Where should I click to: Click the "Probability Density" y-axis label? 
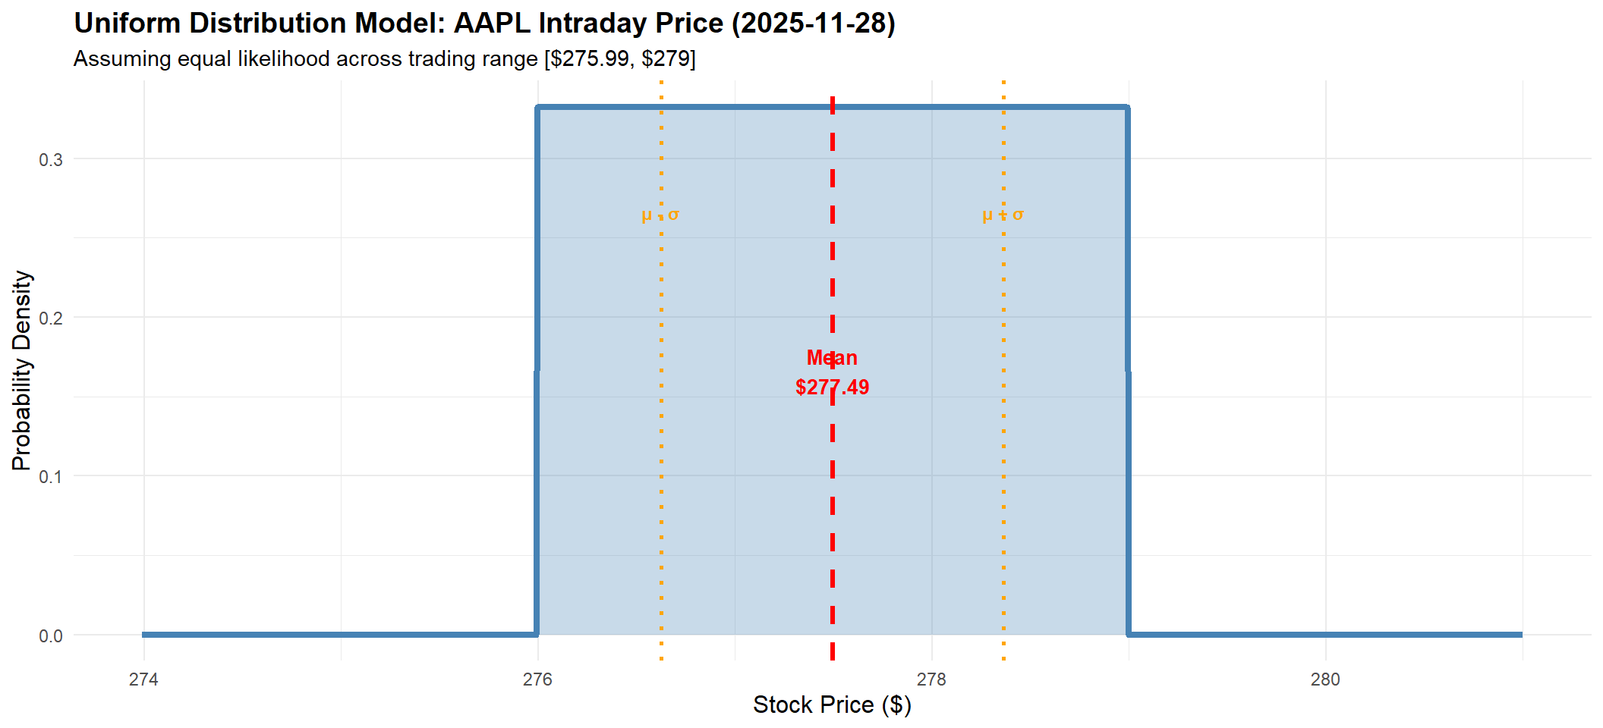22,370
